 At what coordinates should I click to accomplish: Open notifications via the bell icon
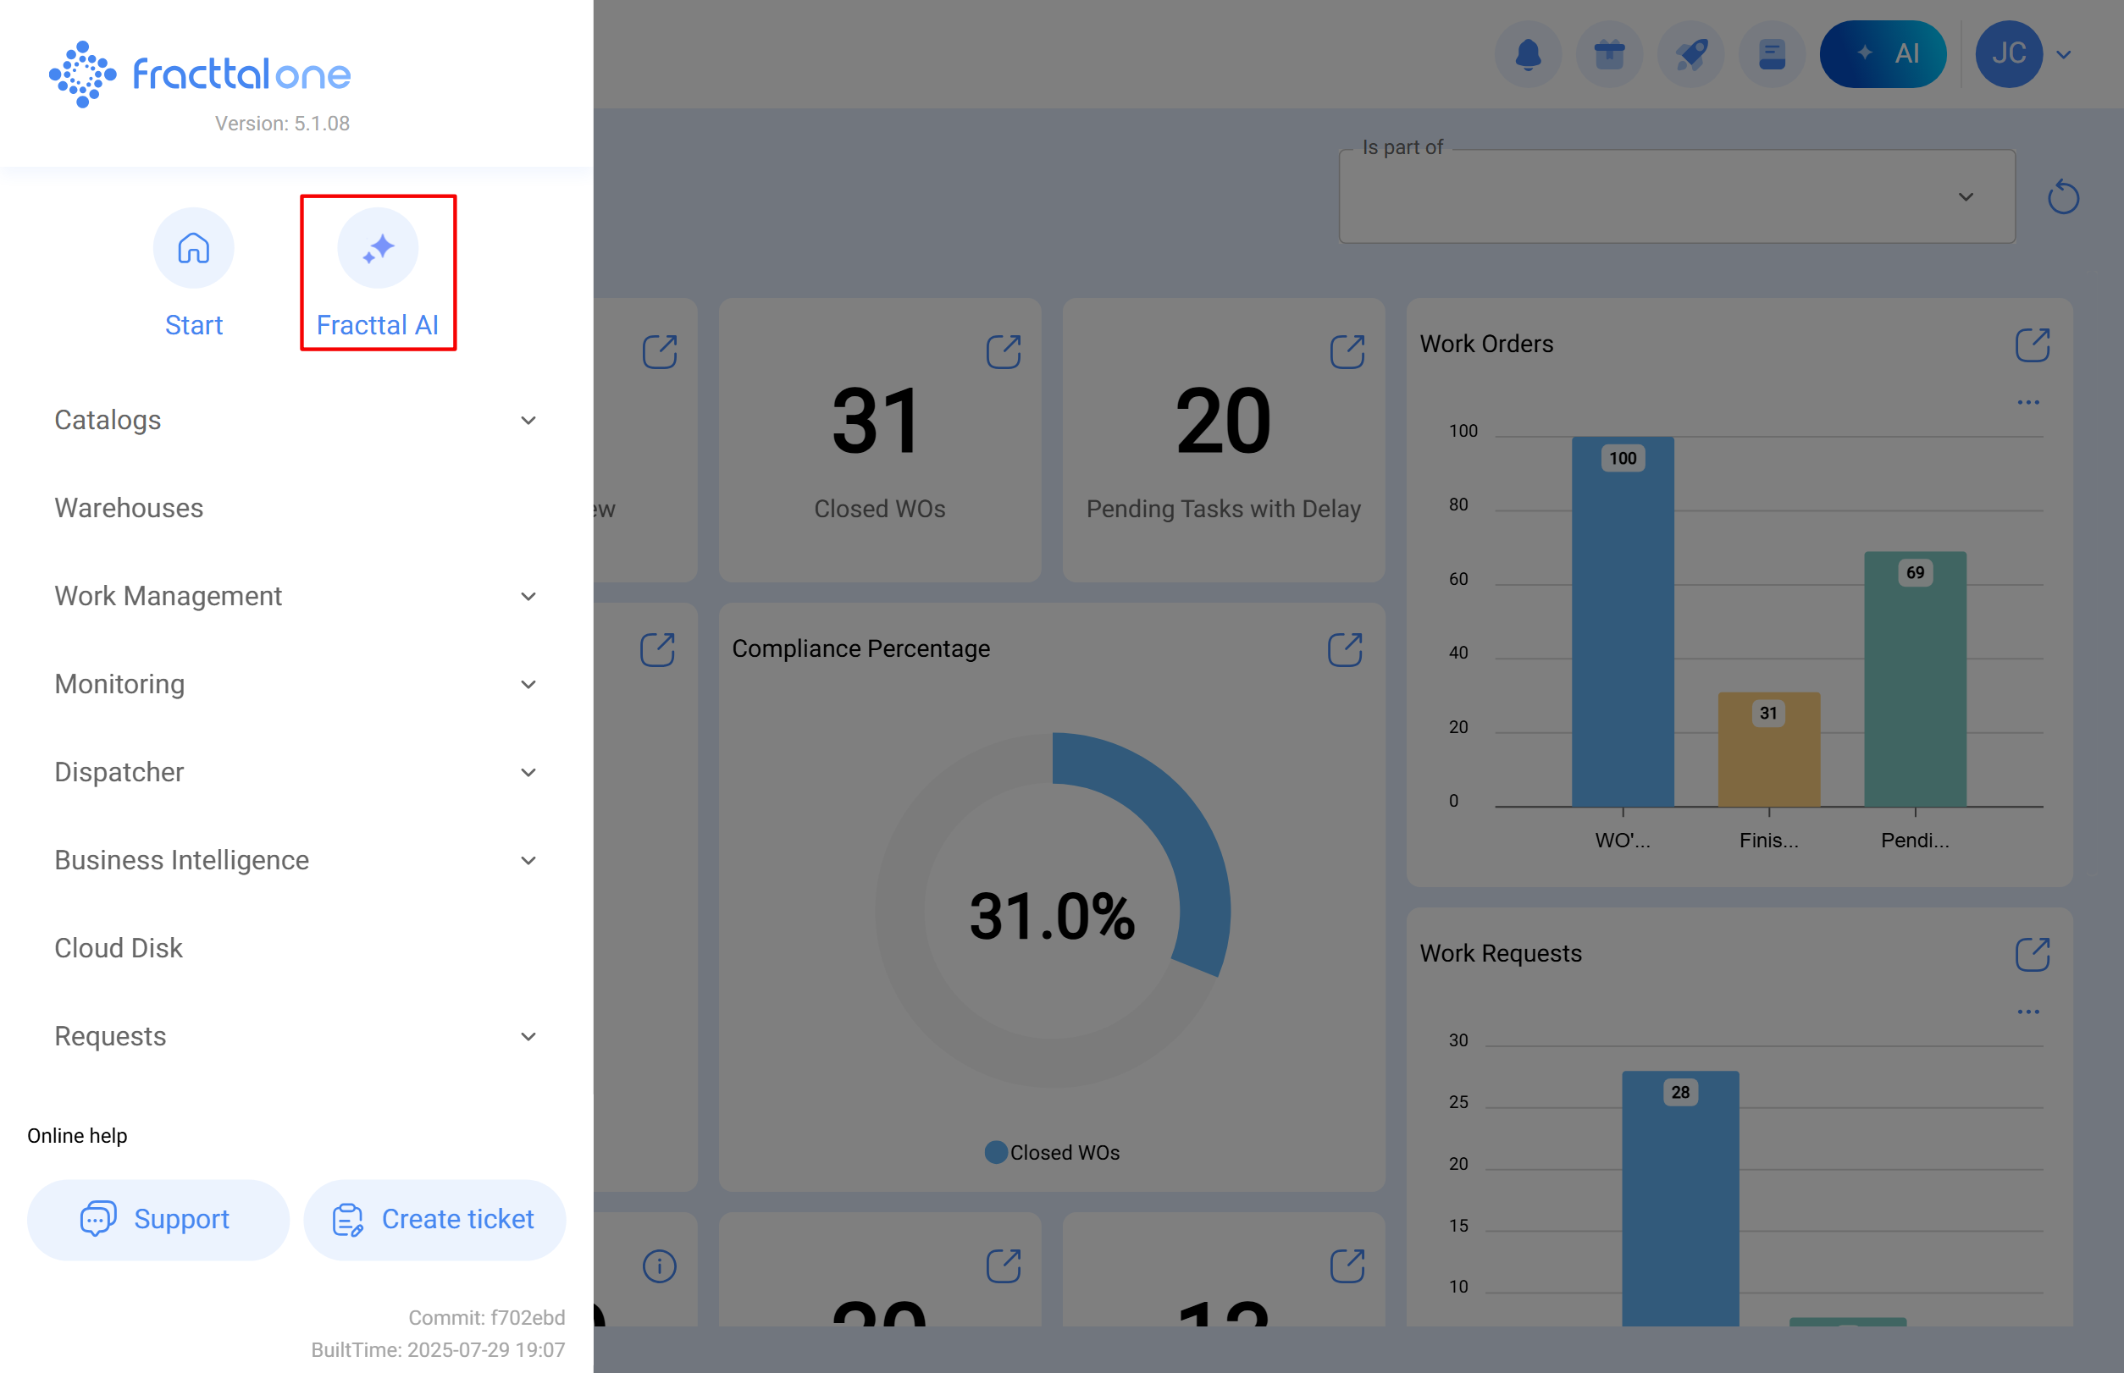click(1527, 53)
